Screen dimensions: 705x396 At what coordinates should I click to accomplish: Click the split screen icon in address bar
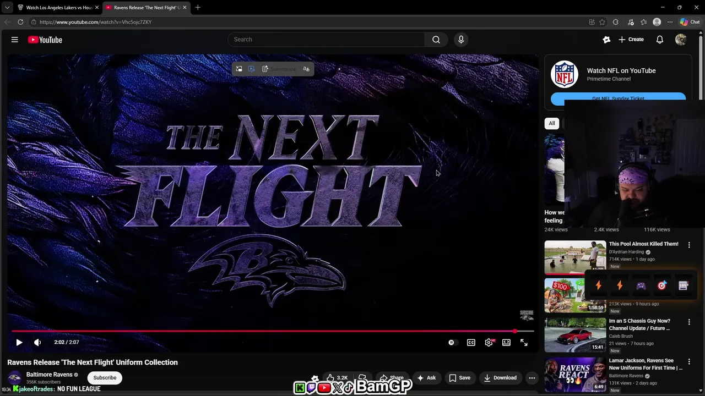[x=592, y=22]
